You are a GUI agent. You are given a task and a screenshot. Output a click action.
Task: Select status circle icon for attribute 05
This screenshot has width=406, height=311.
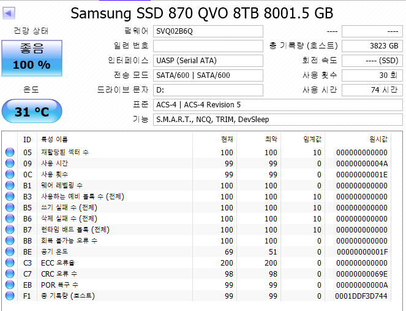(x=10, y=152)
